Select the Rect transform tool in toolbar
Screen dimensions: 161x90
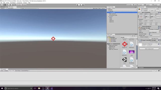(x=13, y=5)
